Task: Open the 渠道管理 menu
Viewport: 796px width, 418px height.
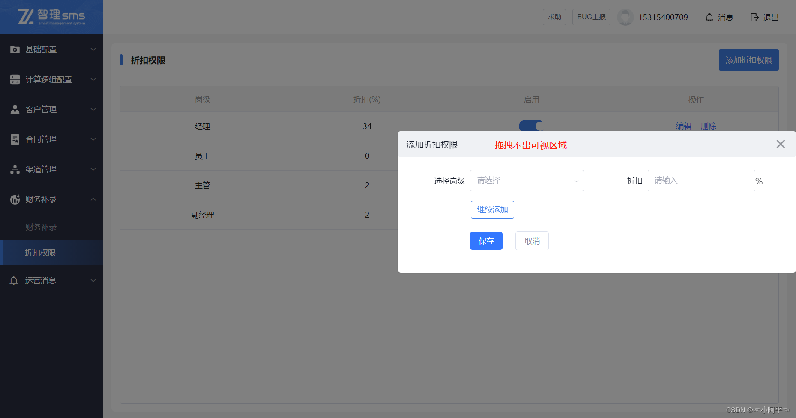Action: coord(51,169)
